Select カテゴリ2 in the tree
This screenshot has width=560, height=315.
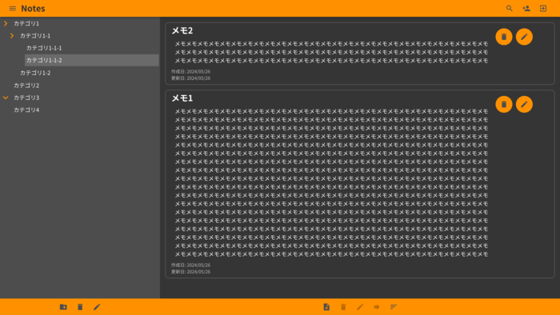click(x=26, y=86)
